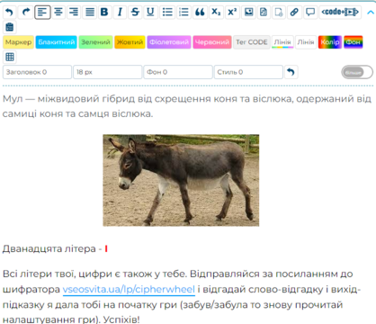
Task: Add a comment bubble
Action: pos(310,13)
